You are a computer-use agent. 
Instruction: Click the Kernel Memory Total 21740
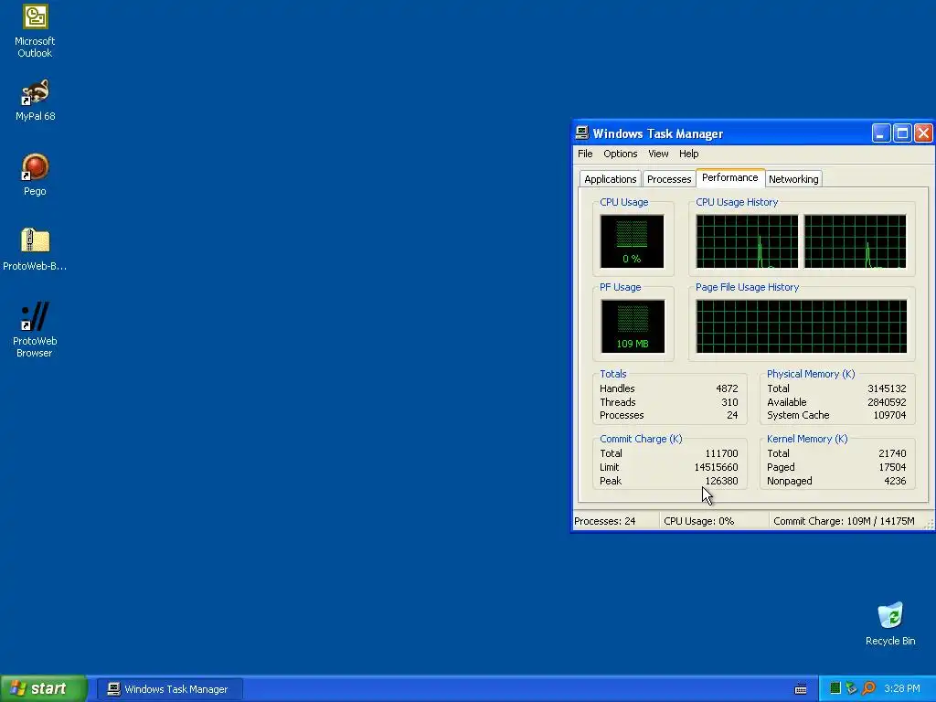pos(892,453)
